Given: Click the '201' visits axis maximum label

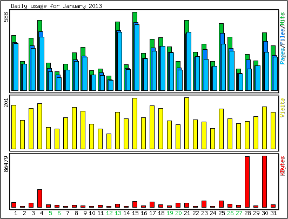Looking at the screenshot, I should (6, 102).
